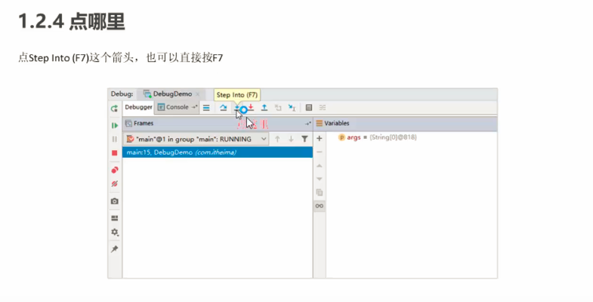Image resolution: width=593 pixels, height=302 pixels.
Task: Click the Step Into (F7) arrow
Action: 237,108
